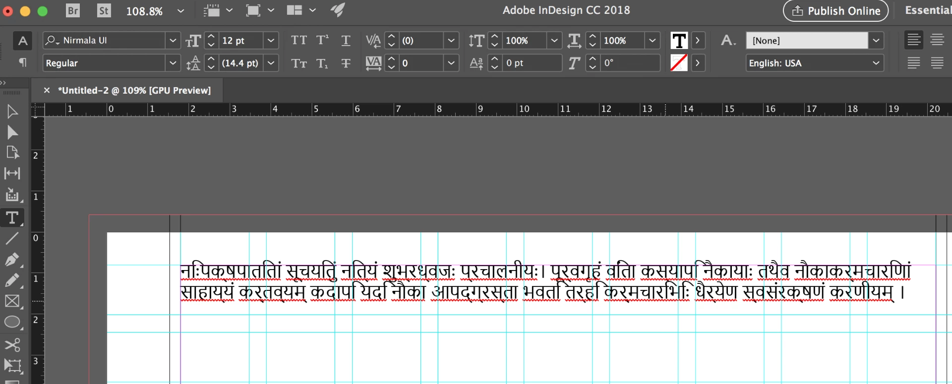Screen dimensions: 952x384
Task: Click the ruler origin corner box
Action: pos(38,110)
